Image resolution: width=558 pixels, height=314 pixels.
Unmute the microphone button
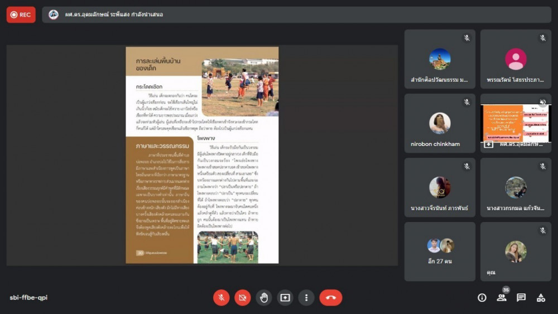pyautogui.click(x=221, y=298)
